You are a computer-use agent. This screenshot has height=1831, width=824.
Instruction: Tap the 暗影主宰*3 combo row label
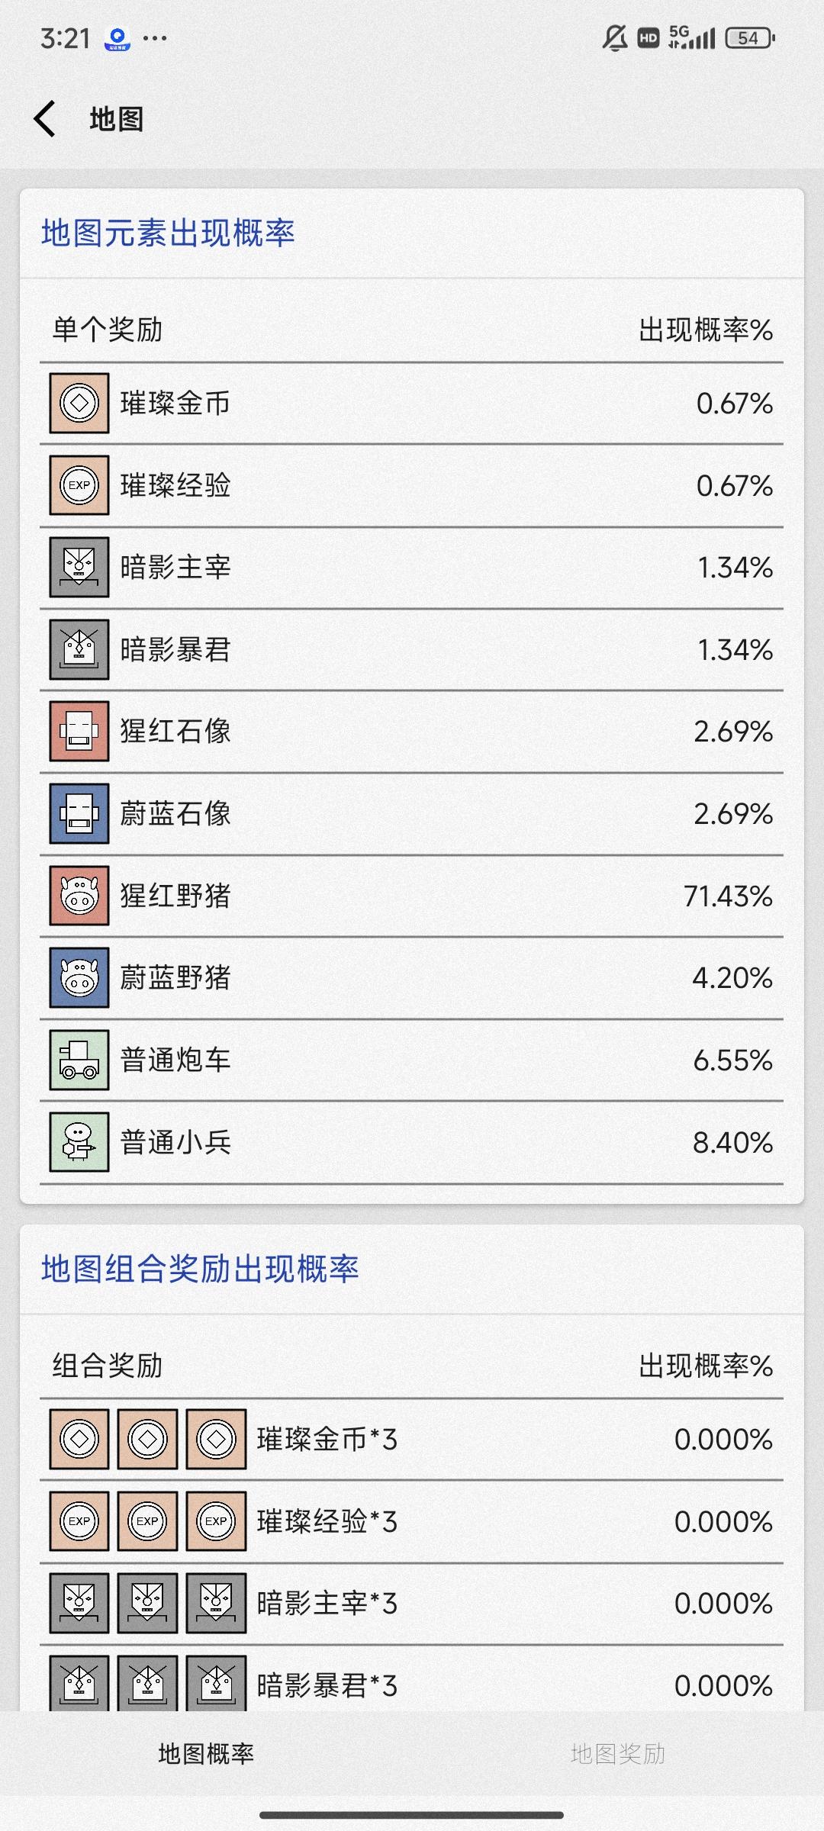(x=327, y=1604)
